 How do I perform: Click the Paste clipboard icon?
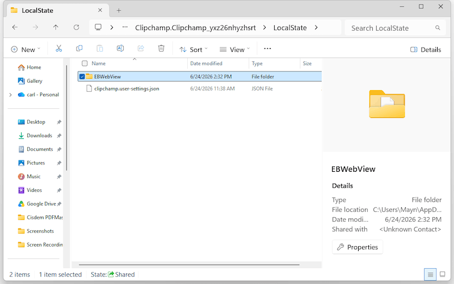click(100, 49)
